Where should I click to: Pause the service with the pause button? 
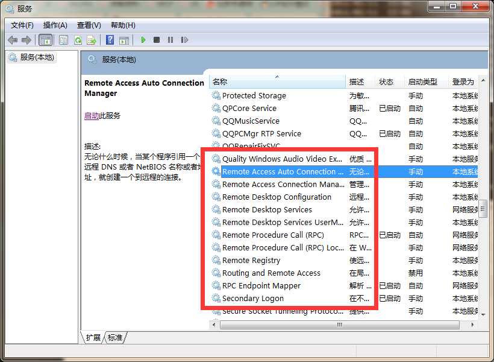pos(170,40)
